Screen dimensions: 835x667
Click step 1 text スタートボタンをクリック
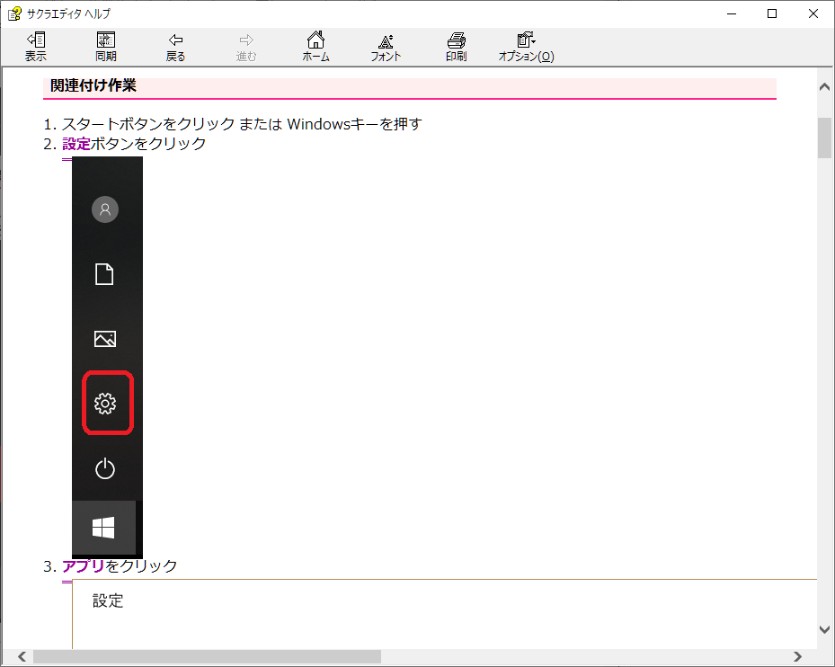(148, 124)
